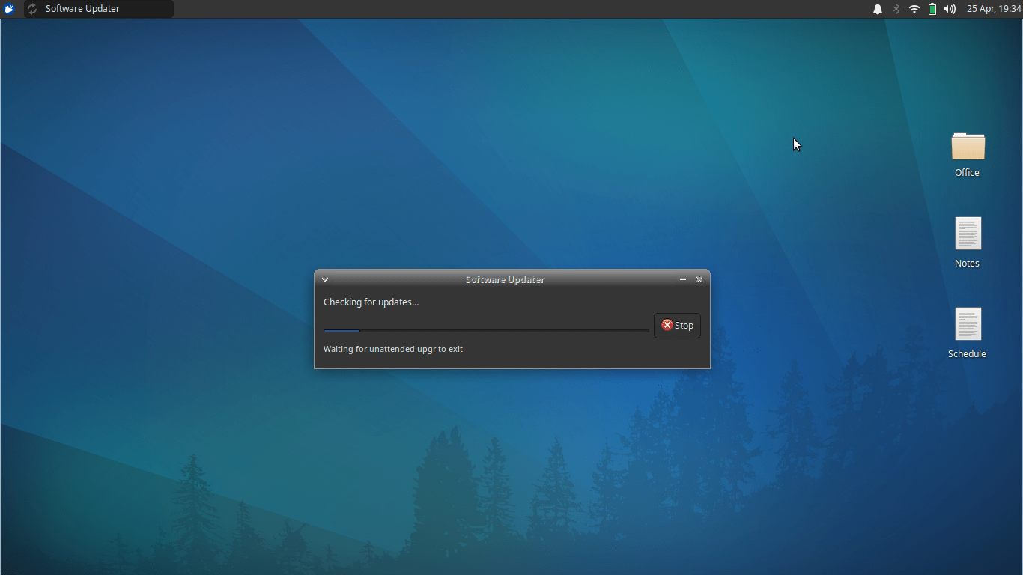The width and height of the screenshot is (1023, 575).
Task: Minimize the Software Updater dialog
Action: pos(683,279)
